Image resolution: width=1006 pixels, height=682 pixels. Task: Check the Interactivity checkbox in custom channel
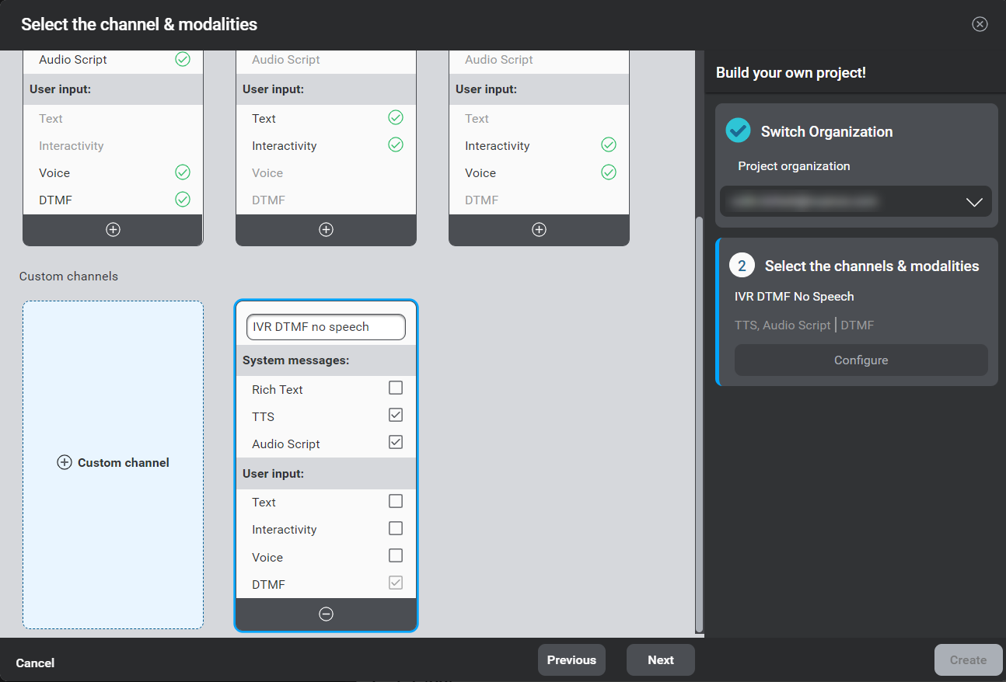pyautogui.click(x=396, y=528)
